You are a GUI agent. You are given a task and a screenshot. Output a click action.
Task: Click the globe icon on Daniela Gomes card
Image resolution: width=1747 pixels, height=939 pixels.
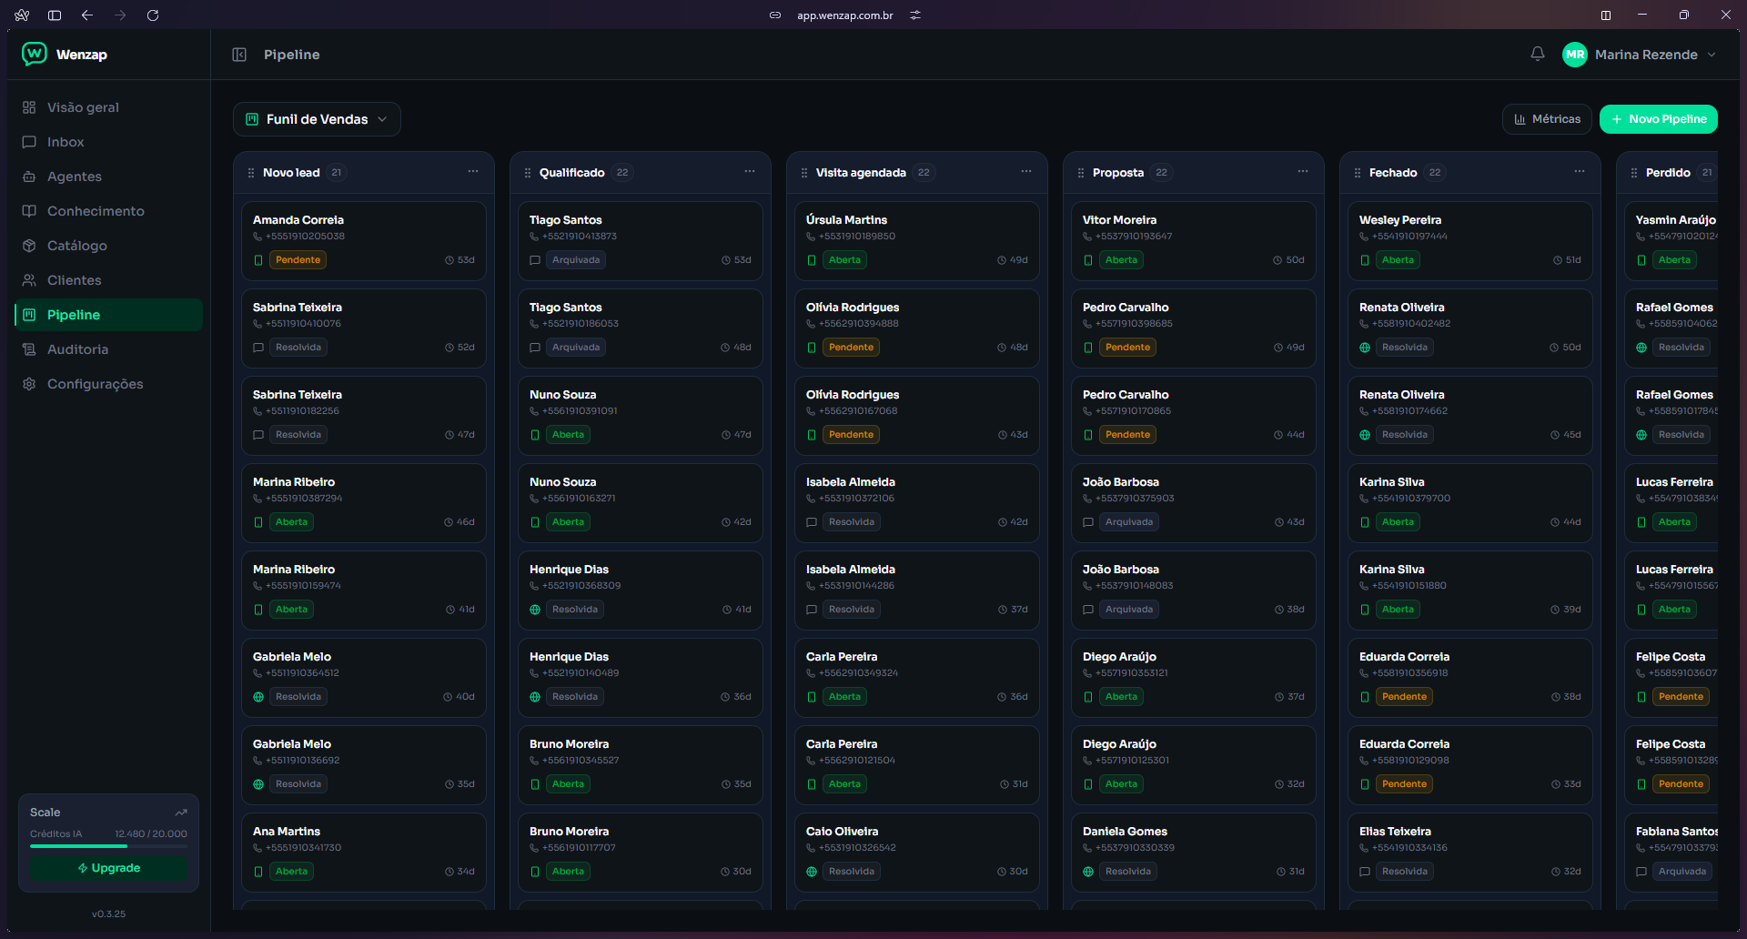[x=1088, y=872]
